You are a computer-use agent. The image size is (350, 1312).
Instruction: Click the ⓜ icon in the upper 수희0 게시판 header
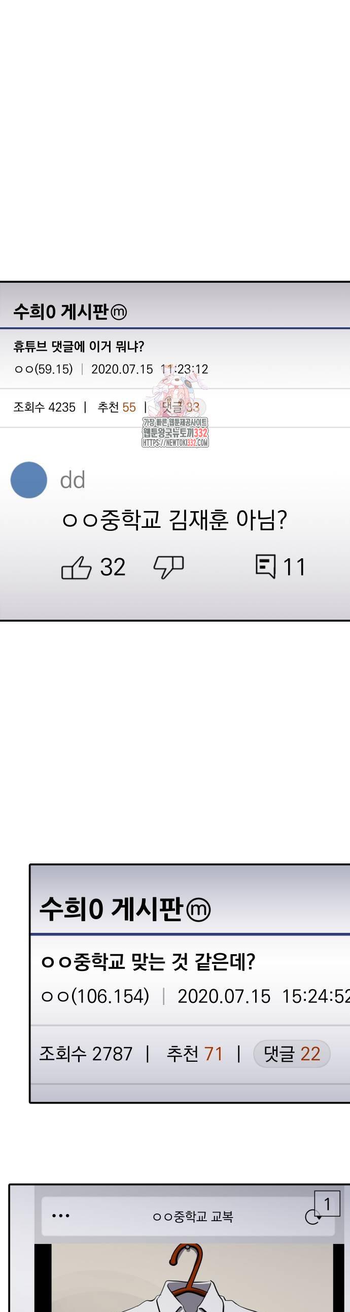119,312
